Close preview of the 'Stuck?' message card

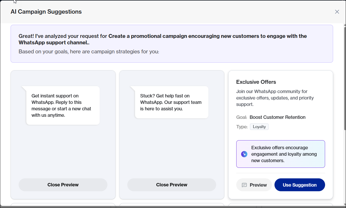(x=172, y=185)
